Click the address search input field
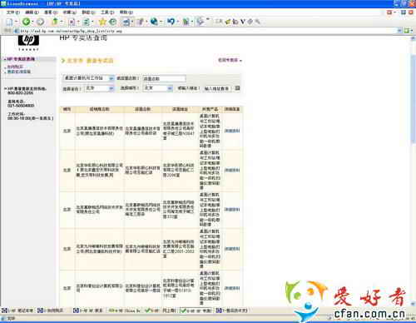 (x=217, y=88)
